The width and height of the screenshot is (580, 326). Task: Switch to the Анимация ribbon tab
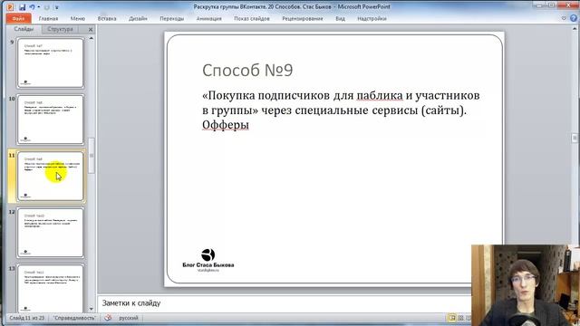coord(209,18)
